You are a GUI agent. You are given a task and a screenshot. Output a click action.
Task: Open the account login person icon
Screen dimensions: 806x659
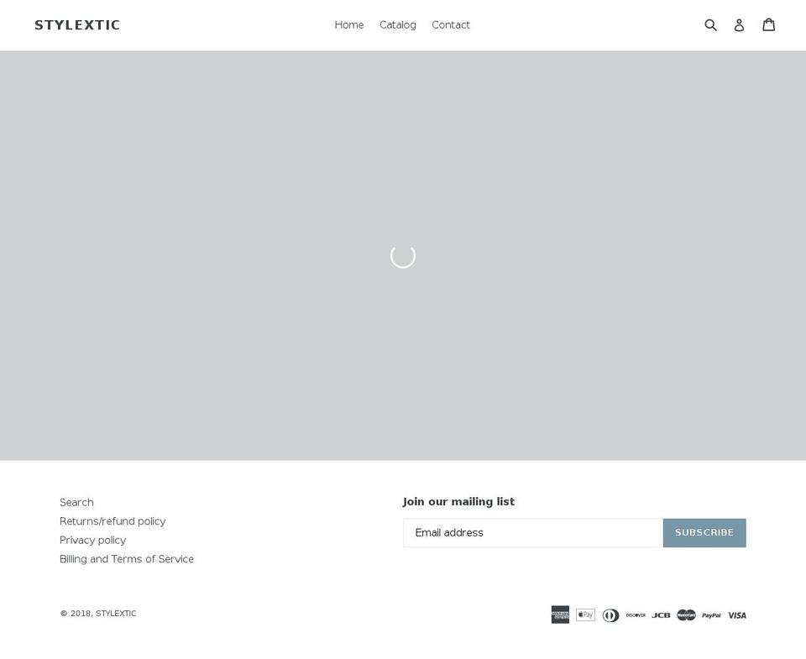coord(739,24)
